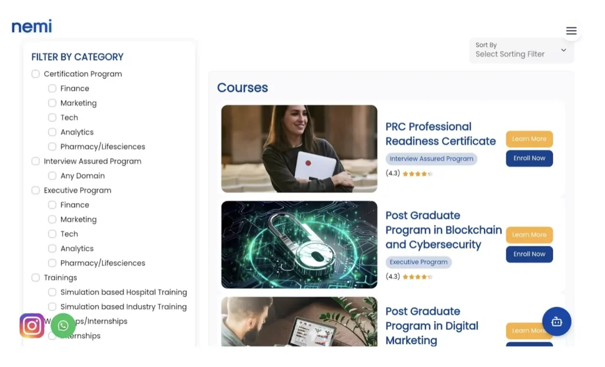Click the Interview Assured Program tag
605x367 pixels.
pyautogui.click(x=431, y=159)
